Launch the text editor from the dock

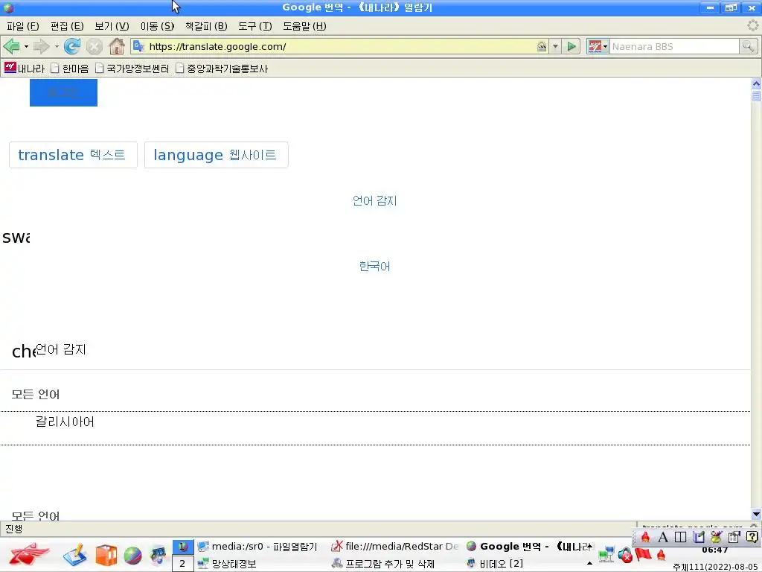(75, 555)
